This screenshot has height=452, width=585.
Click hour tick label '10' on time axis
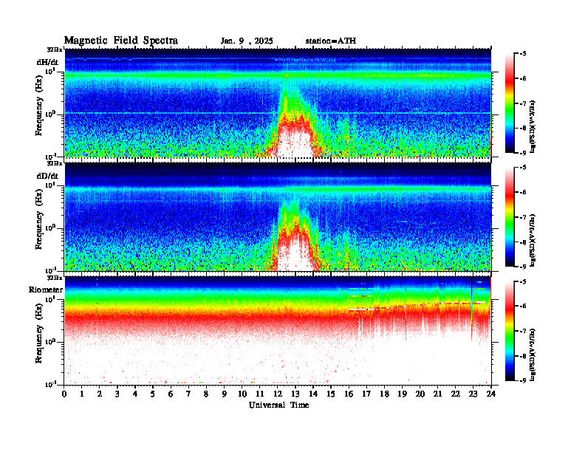(x=242, y=394)
